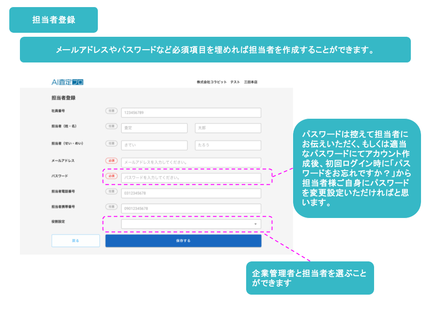Click the 役割設定 label

(x=58, y=222)
